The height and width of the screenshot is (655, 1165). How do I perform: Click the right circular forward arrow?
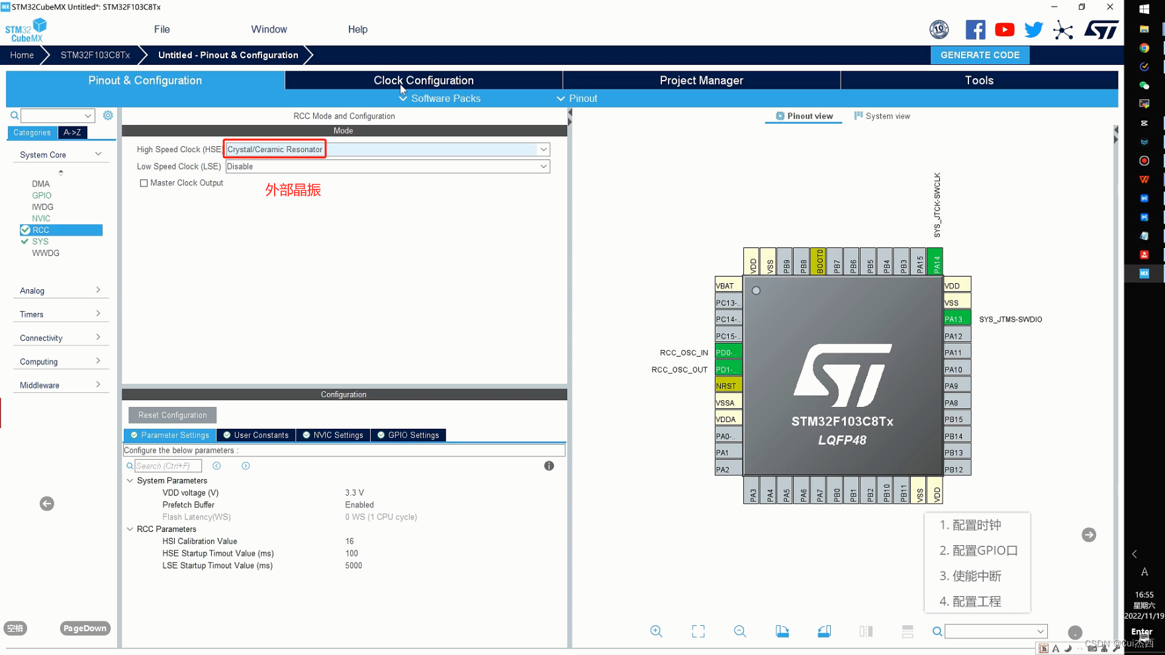coord(1089,535)
